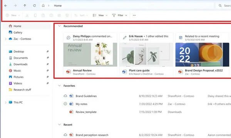
Task: Click the Home breadcrumb text in address bar
Action: [58, 6]
